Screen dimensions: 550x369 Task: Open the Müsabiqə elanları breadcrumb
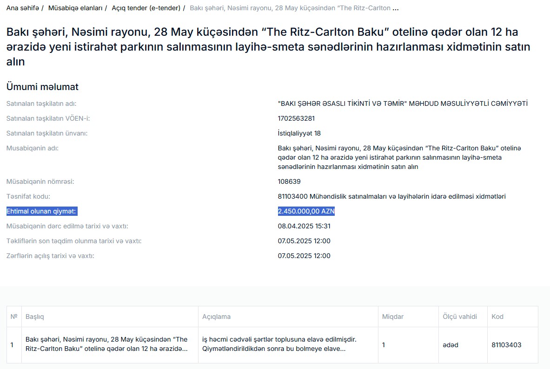coord(75,8)
